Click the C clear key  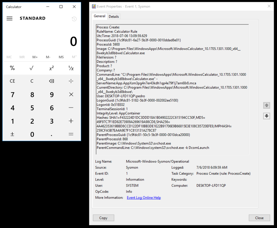pyautogui.click(x=32, y=81)
